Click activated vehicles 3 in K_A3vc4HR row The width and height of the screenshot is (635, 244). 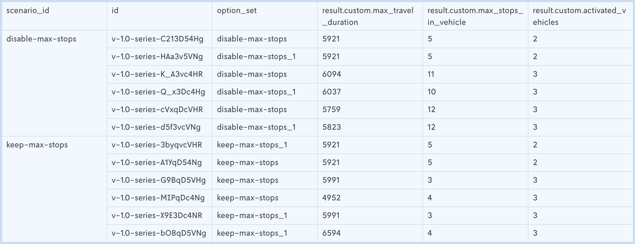[535, 74]
